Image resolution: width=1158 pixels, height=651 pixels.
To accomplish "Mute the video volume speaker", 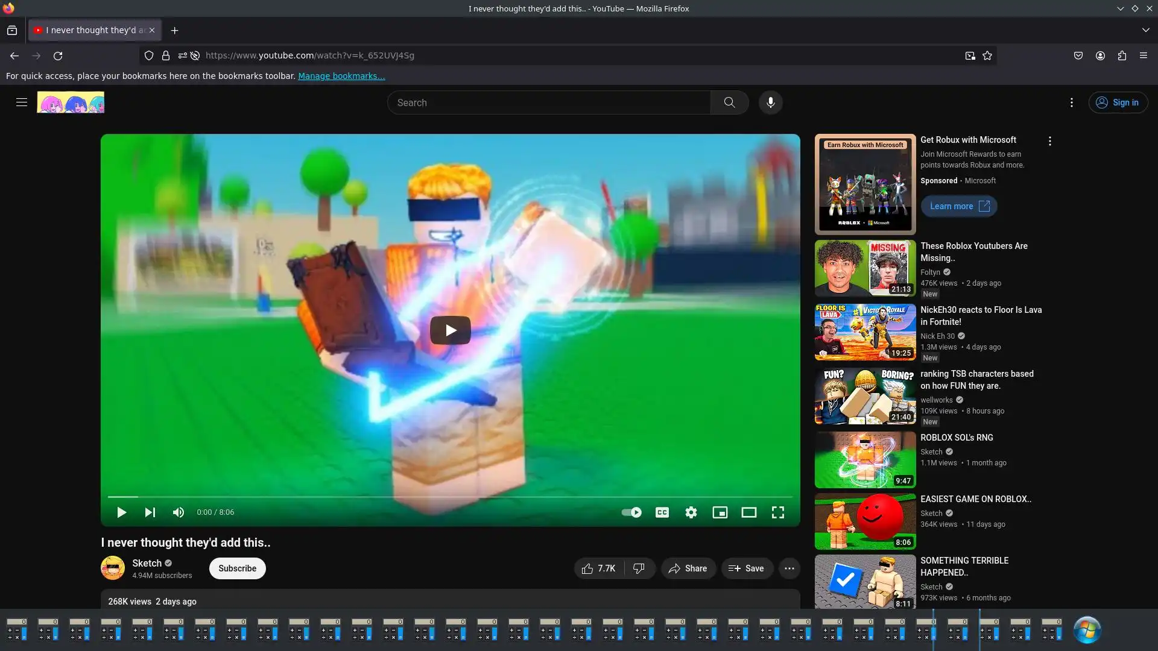I will [x=179, y=512].
